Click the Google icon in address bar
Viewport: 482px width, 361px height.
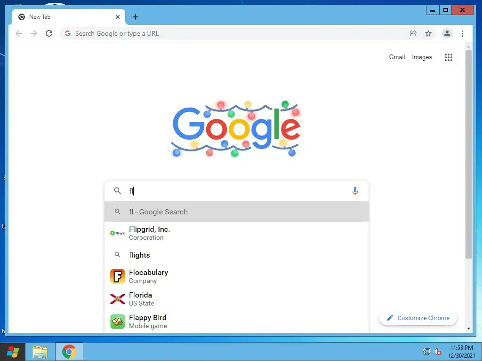coord(68,33)
